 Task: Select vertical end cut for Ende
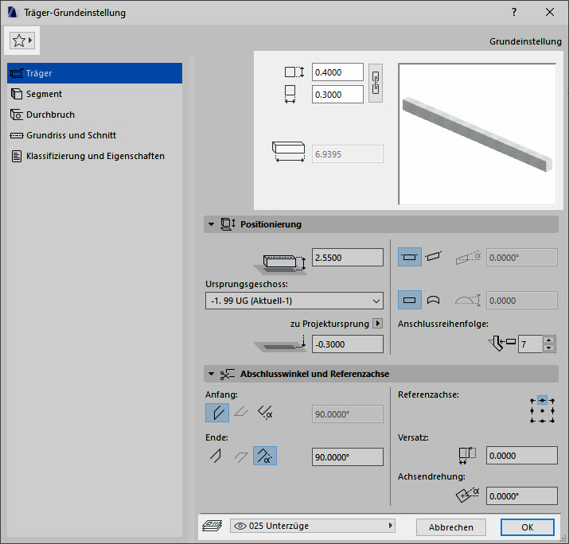tap(216, 456)
